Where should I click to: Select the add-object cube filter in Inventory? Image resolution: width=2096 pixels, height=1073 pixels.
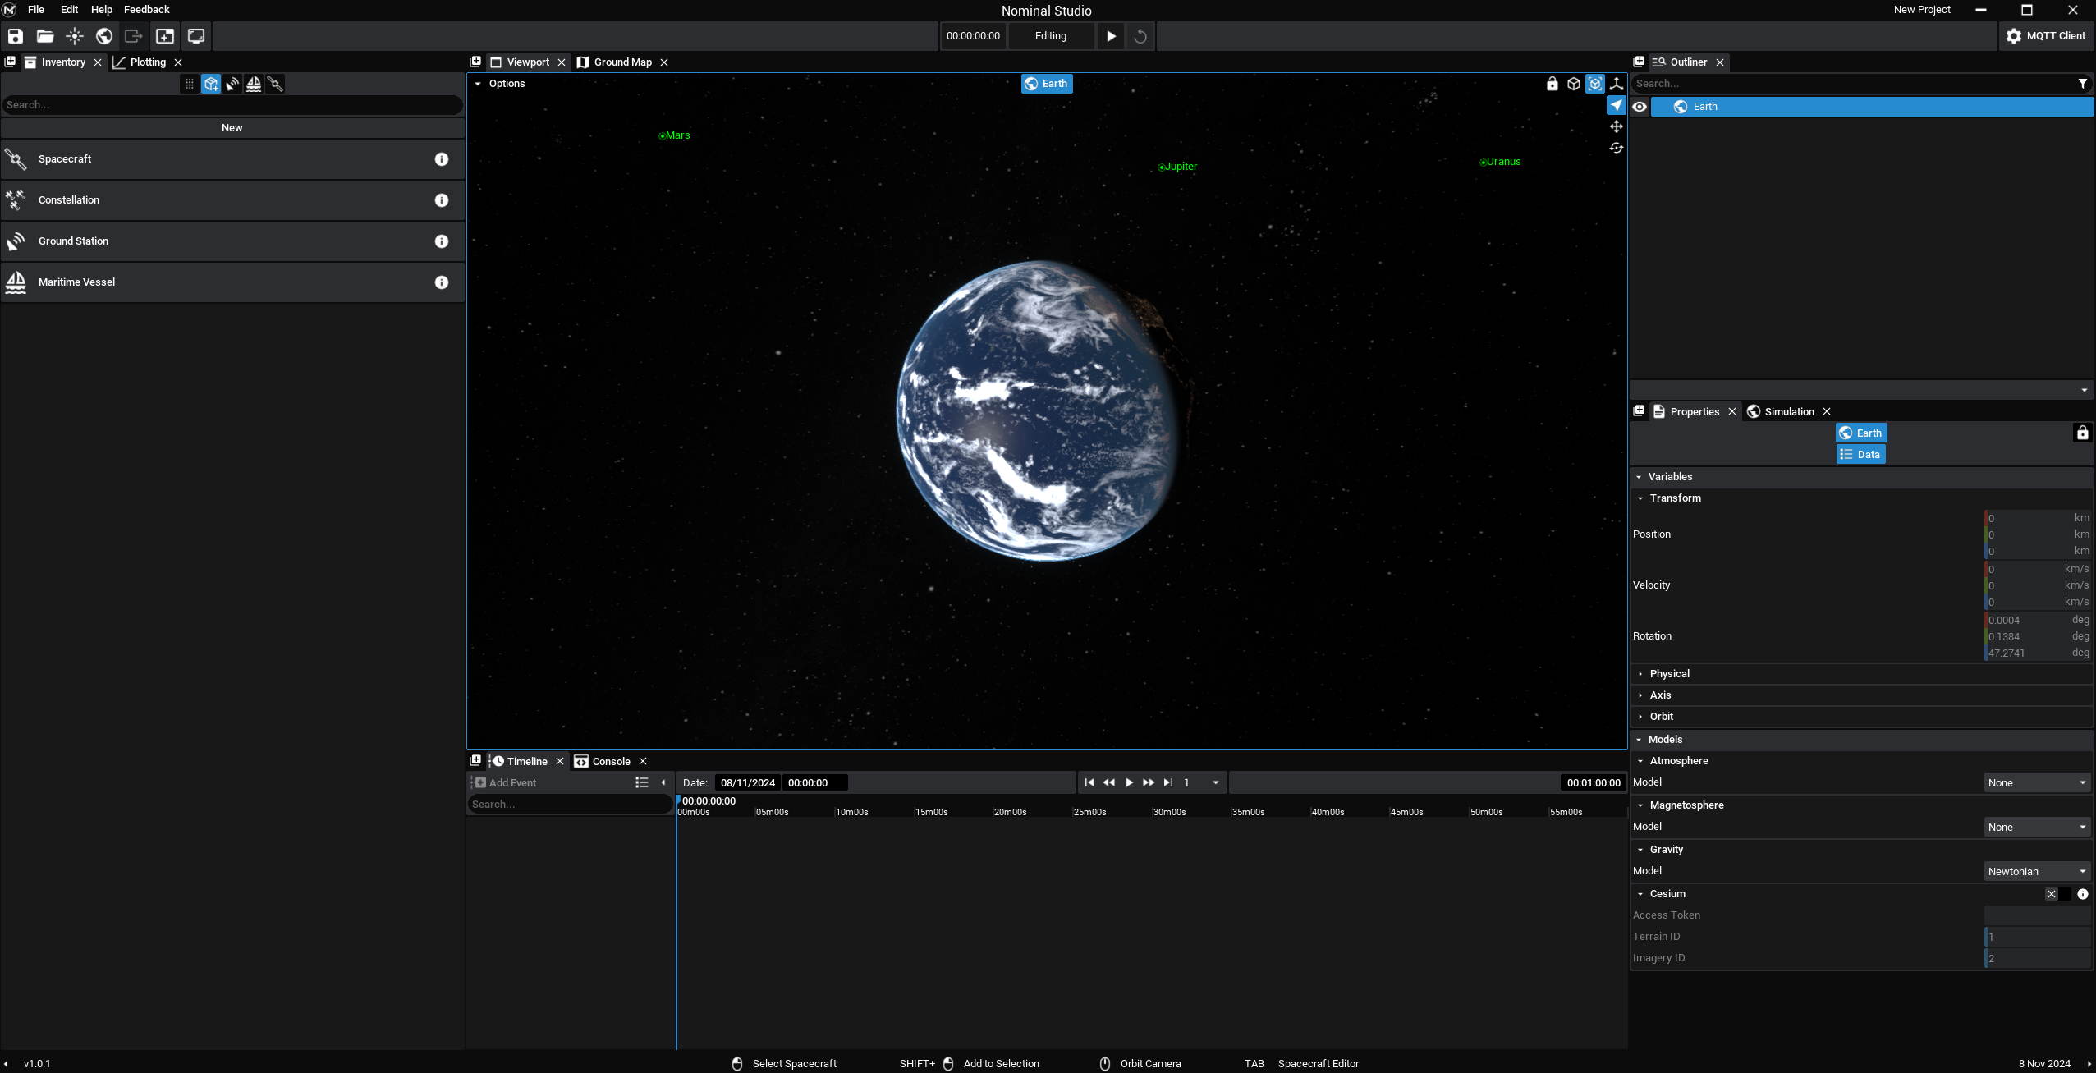pyautogui.click(x=211, y=84)
